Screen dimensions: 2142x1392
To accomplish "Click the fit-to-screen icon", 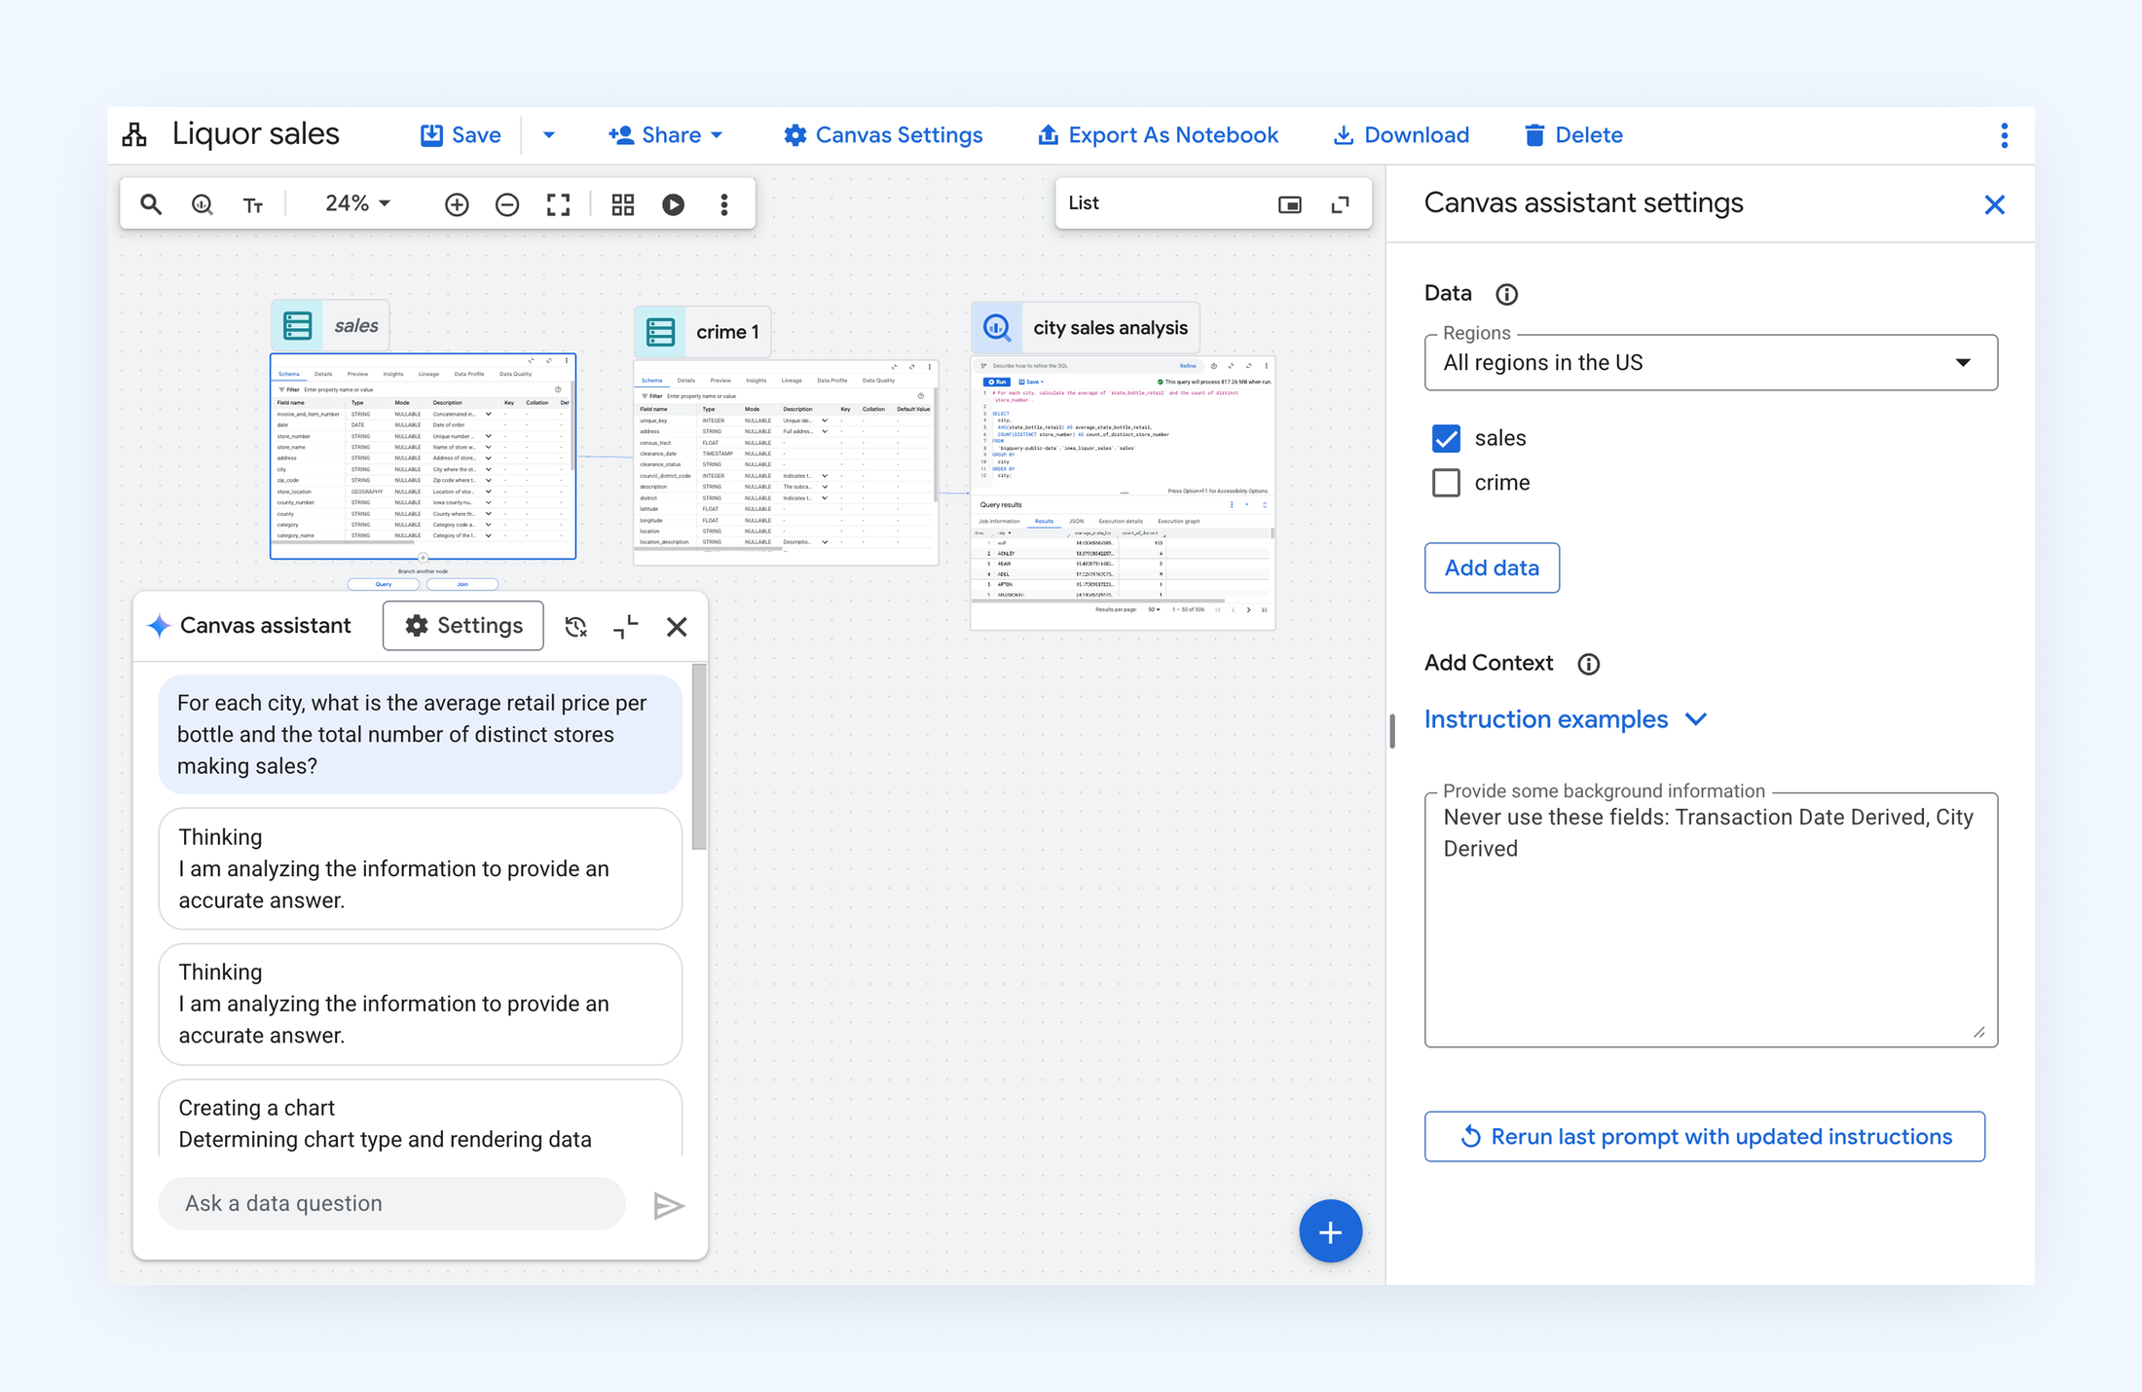I will tap(558, 203).
